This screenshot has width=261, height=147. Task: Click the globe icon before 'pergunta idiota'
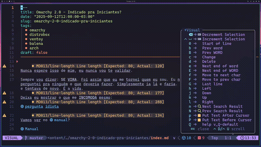22,106
